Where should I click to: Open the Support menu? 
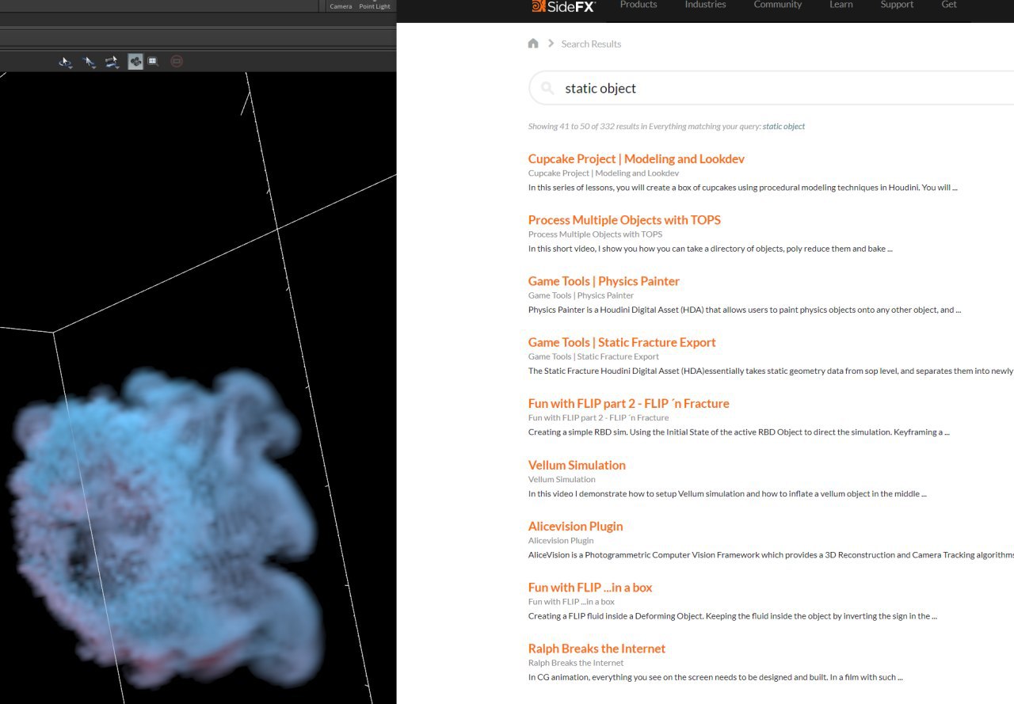[897, 5]
